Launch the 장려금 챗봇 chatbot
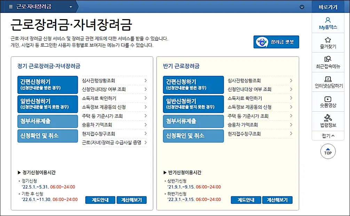The width and height of the screenshot is (350, 216). [276, 41]
